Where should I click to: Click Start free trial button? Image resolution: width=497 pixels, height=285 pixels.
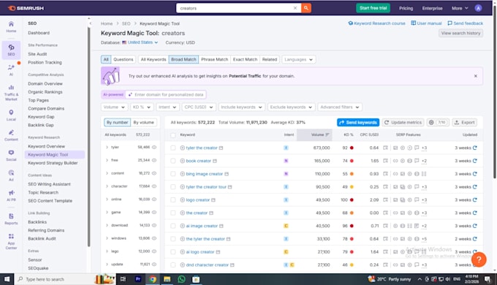point(373,8)
